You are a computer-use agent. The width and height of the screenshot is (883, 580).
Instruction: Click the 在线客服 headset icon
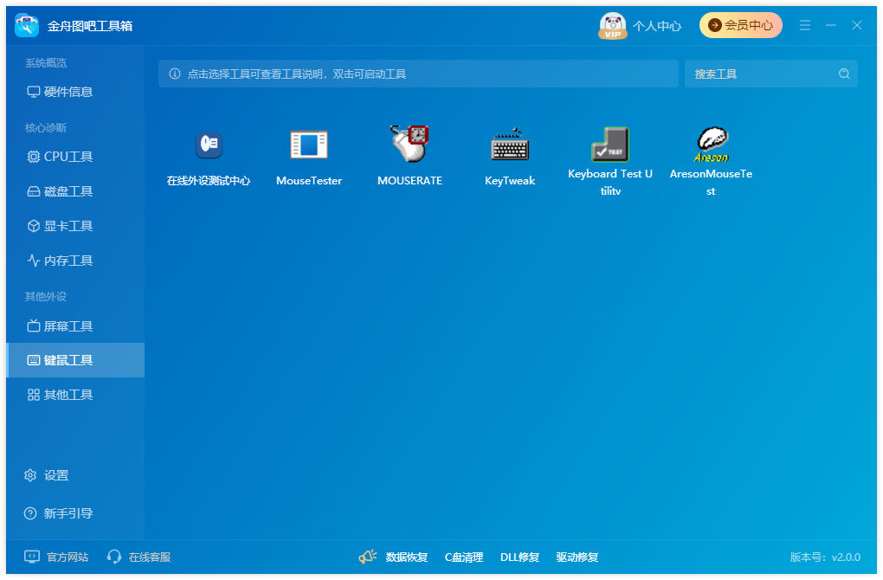pyautogui.click(x=113, y=557)
